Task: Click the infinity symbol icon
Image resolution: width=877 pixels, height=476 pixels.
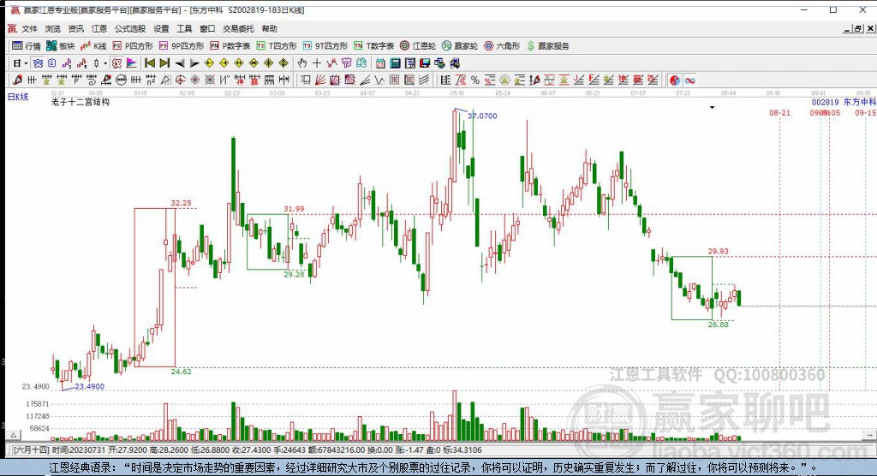Action: tap(689, 80)
